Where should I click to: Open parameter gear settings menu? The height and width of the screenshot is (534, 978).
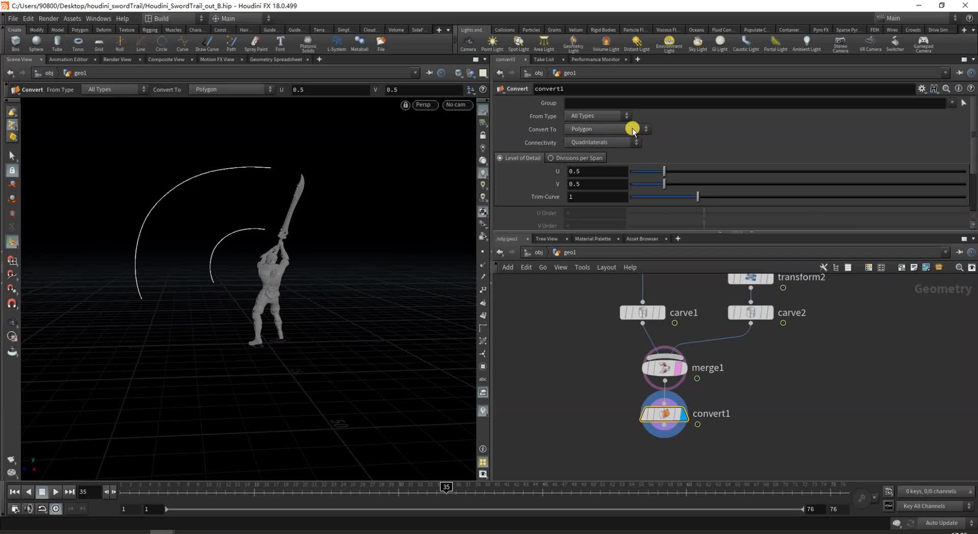[x=921, y=89]
